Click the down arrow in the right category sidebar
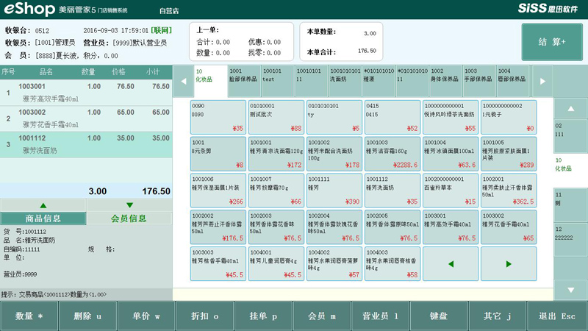The image size is (588, 331). [570, 290]
